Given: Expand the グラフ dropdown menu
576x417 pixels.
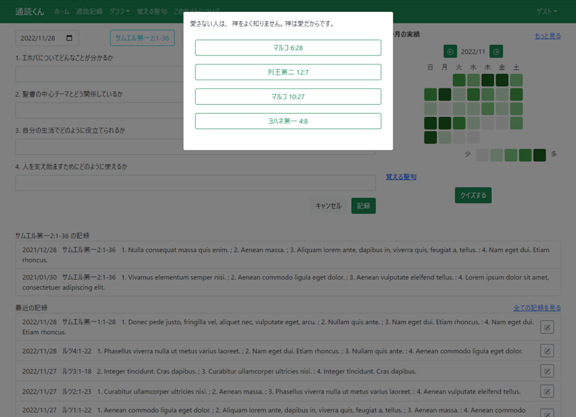Looking at the screenshot, I should tap(119, 11).
